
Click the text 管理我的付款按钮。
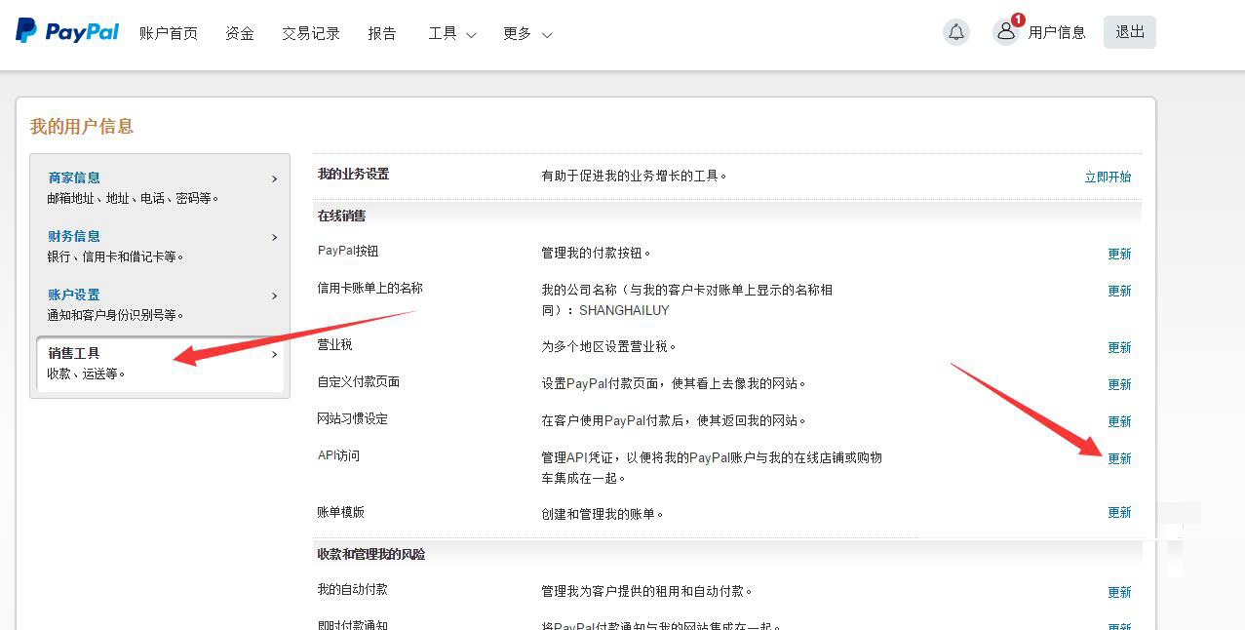(x=597, y=253)
